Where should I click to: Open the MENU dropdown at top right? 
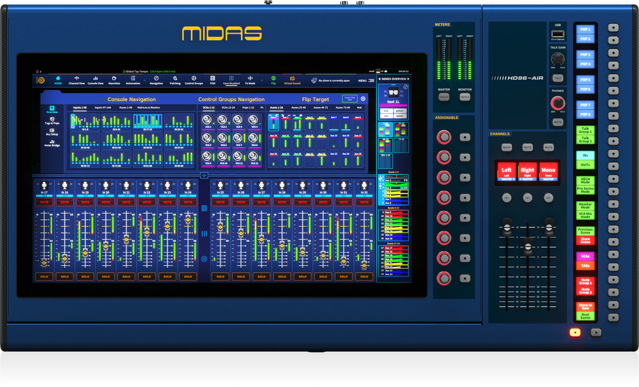click(362, 80)
